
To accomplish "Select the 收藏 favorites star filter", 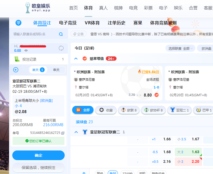I will point(106,110).
